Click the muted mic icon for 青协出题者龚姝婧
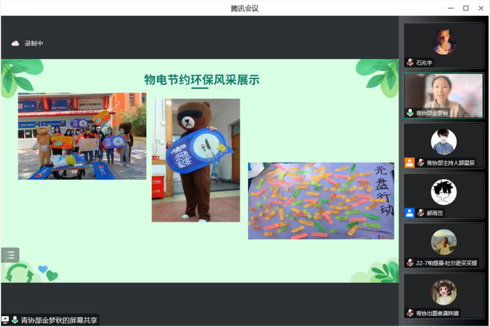 tap(410, 313)
